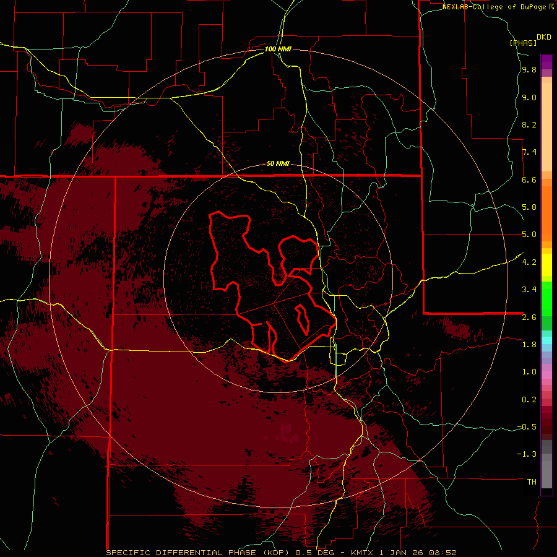Click the 0.2 value on the color scale
Viewport: 557px width, 557px height.
tap(529, 400)
